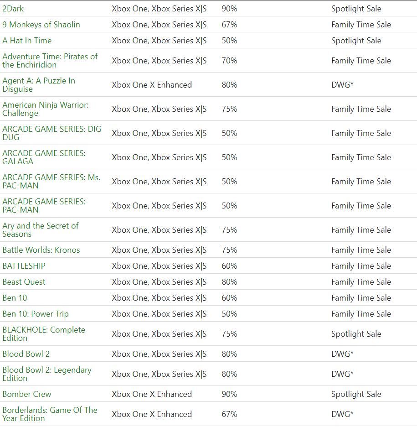Open 9 Monkeys of Shaolin link
Viewport: 417px width, 427px height.
coord(41,25)
